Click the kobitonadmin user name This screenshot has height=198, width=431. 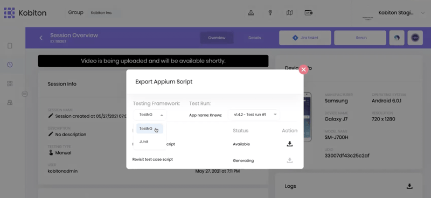point(62,171)
